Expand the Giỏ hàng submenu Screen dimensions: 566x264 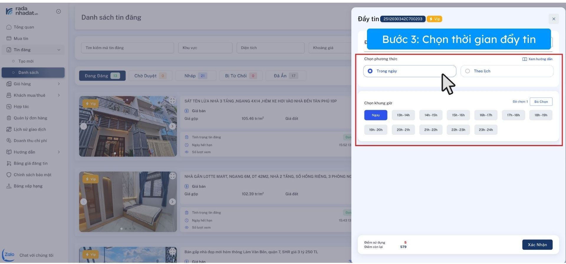[59, 84]
